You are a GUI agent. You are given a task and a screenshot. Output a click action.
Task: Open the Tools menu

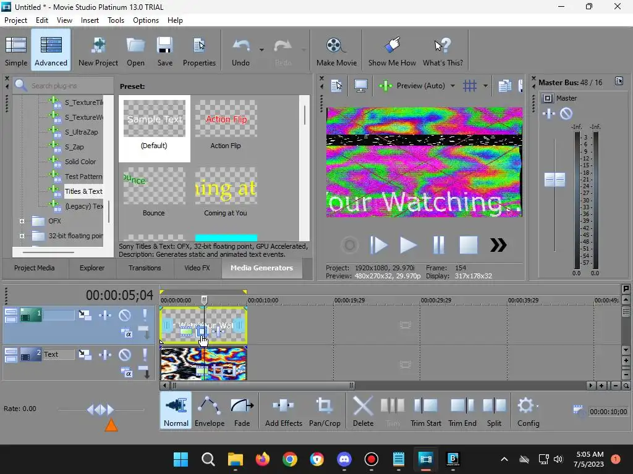(x=116, y=20)
